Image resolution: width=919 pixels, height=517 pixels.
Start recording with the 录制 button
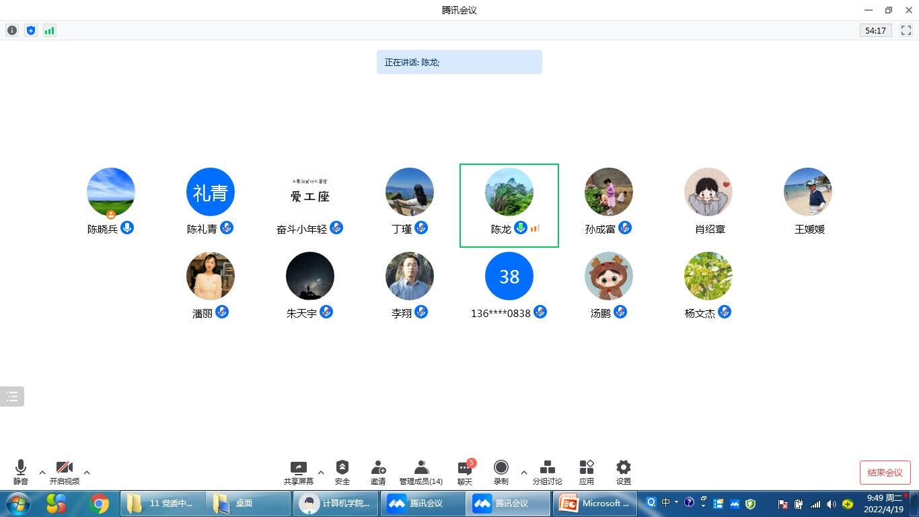501,472
